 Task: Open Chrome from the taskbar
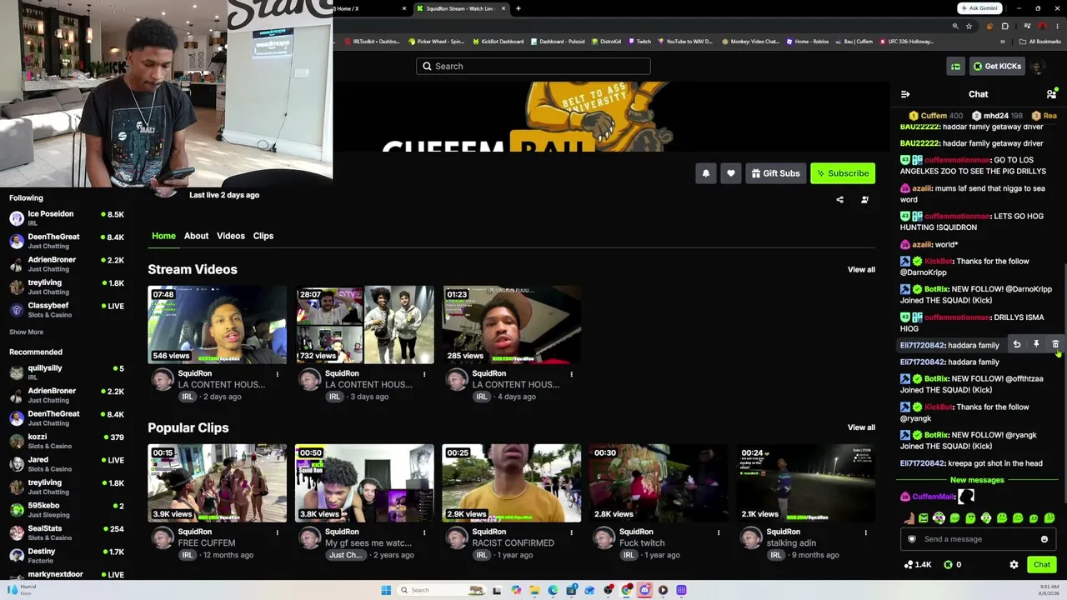click(x=626, y=590)
